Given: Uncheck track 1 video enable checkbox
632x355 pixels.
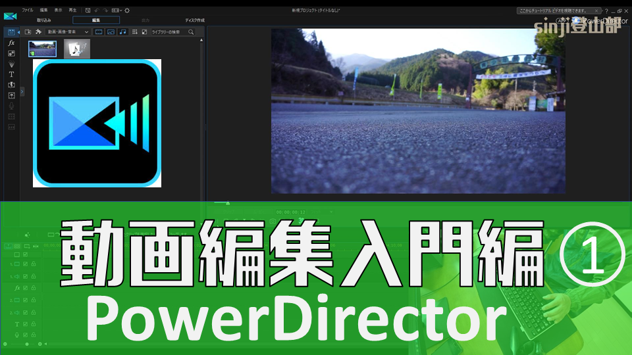Looking at the screenshot, I should (x=26, y=264).
